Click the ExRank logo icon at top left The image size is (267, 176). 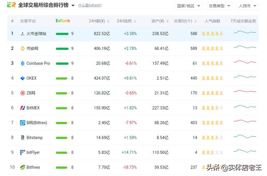11,5
